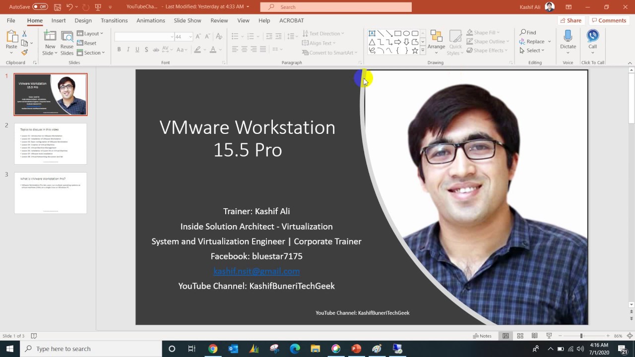The height and width of the screenshot is (357, 635).
Task: Click the Cut scissors icon
Action: coord(24,34)
